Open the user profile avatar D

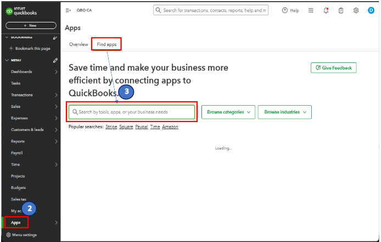(371, 10)
